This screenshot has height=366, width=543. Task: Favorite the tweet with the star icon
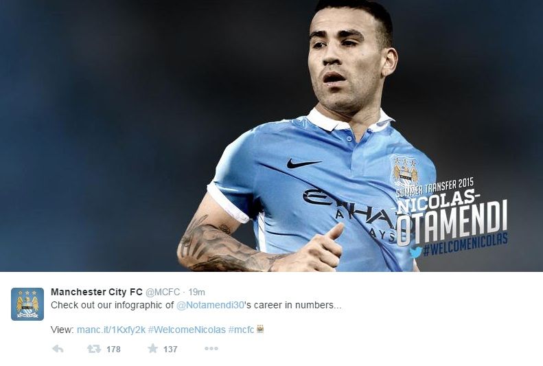click(x=152, y=348)
